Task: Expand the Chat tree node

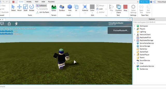Action: pyautogui.click(x=135, y=63)
